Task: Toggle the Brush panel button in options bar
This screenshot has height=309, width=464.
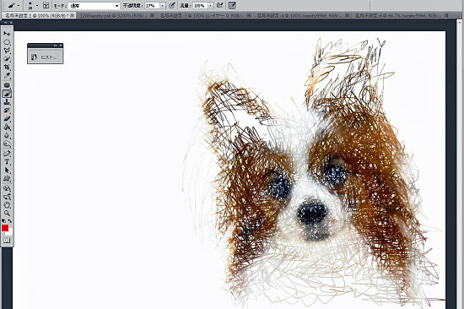Action: [46, 5]
